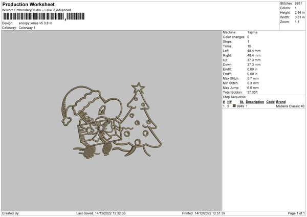The height and width of the screenshot is (217, 307).
Task: Select the Left value 48.4 mm
Action: tap(254, 51)
